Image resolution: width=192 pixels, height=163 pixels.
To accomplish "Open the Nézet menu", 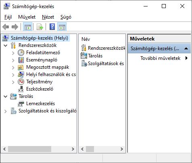I will point(48,17).
